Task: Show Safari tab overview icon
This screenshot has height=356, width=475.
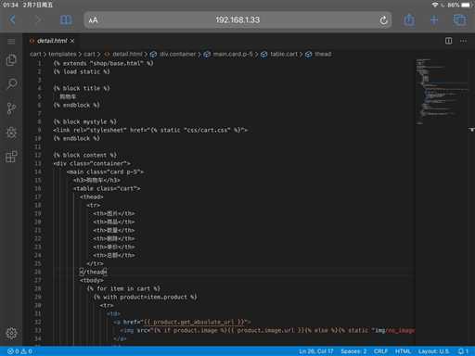Action: tap(460, 20)
